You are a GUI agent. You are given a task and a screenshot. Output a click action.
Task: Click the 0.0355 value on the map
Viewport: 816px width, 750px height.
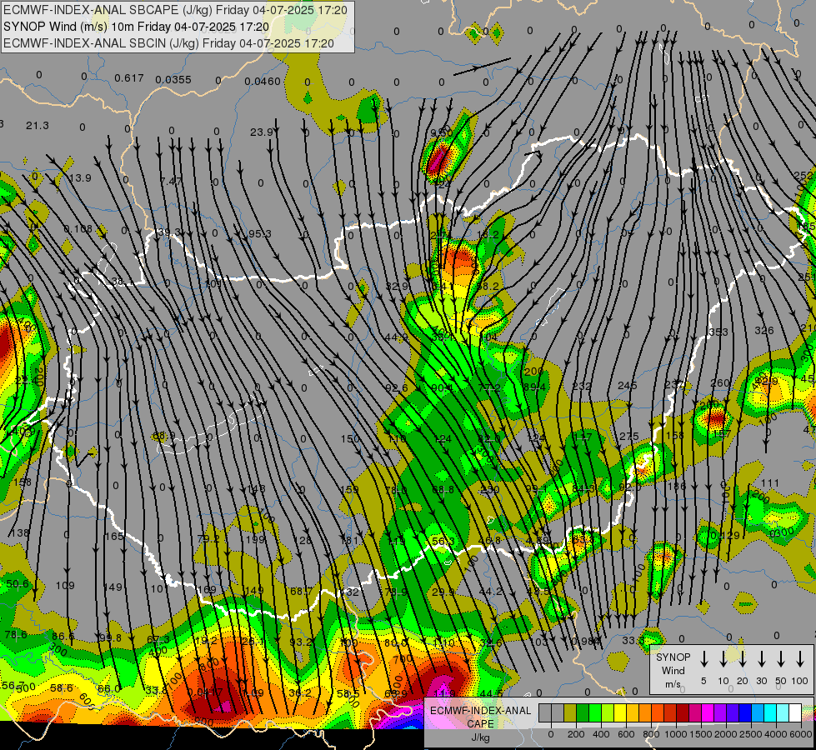coord(173,80)
